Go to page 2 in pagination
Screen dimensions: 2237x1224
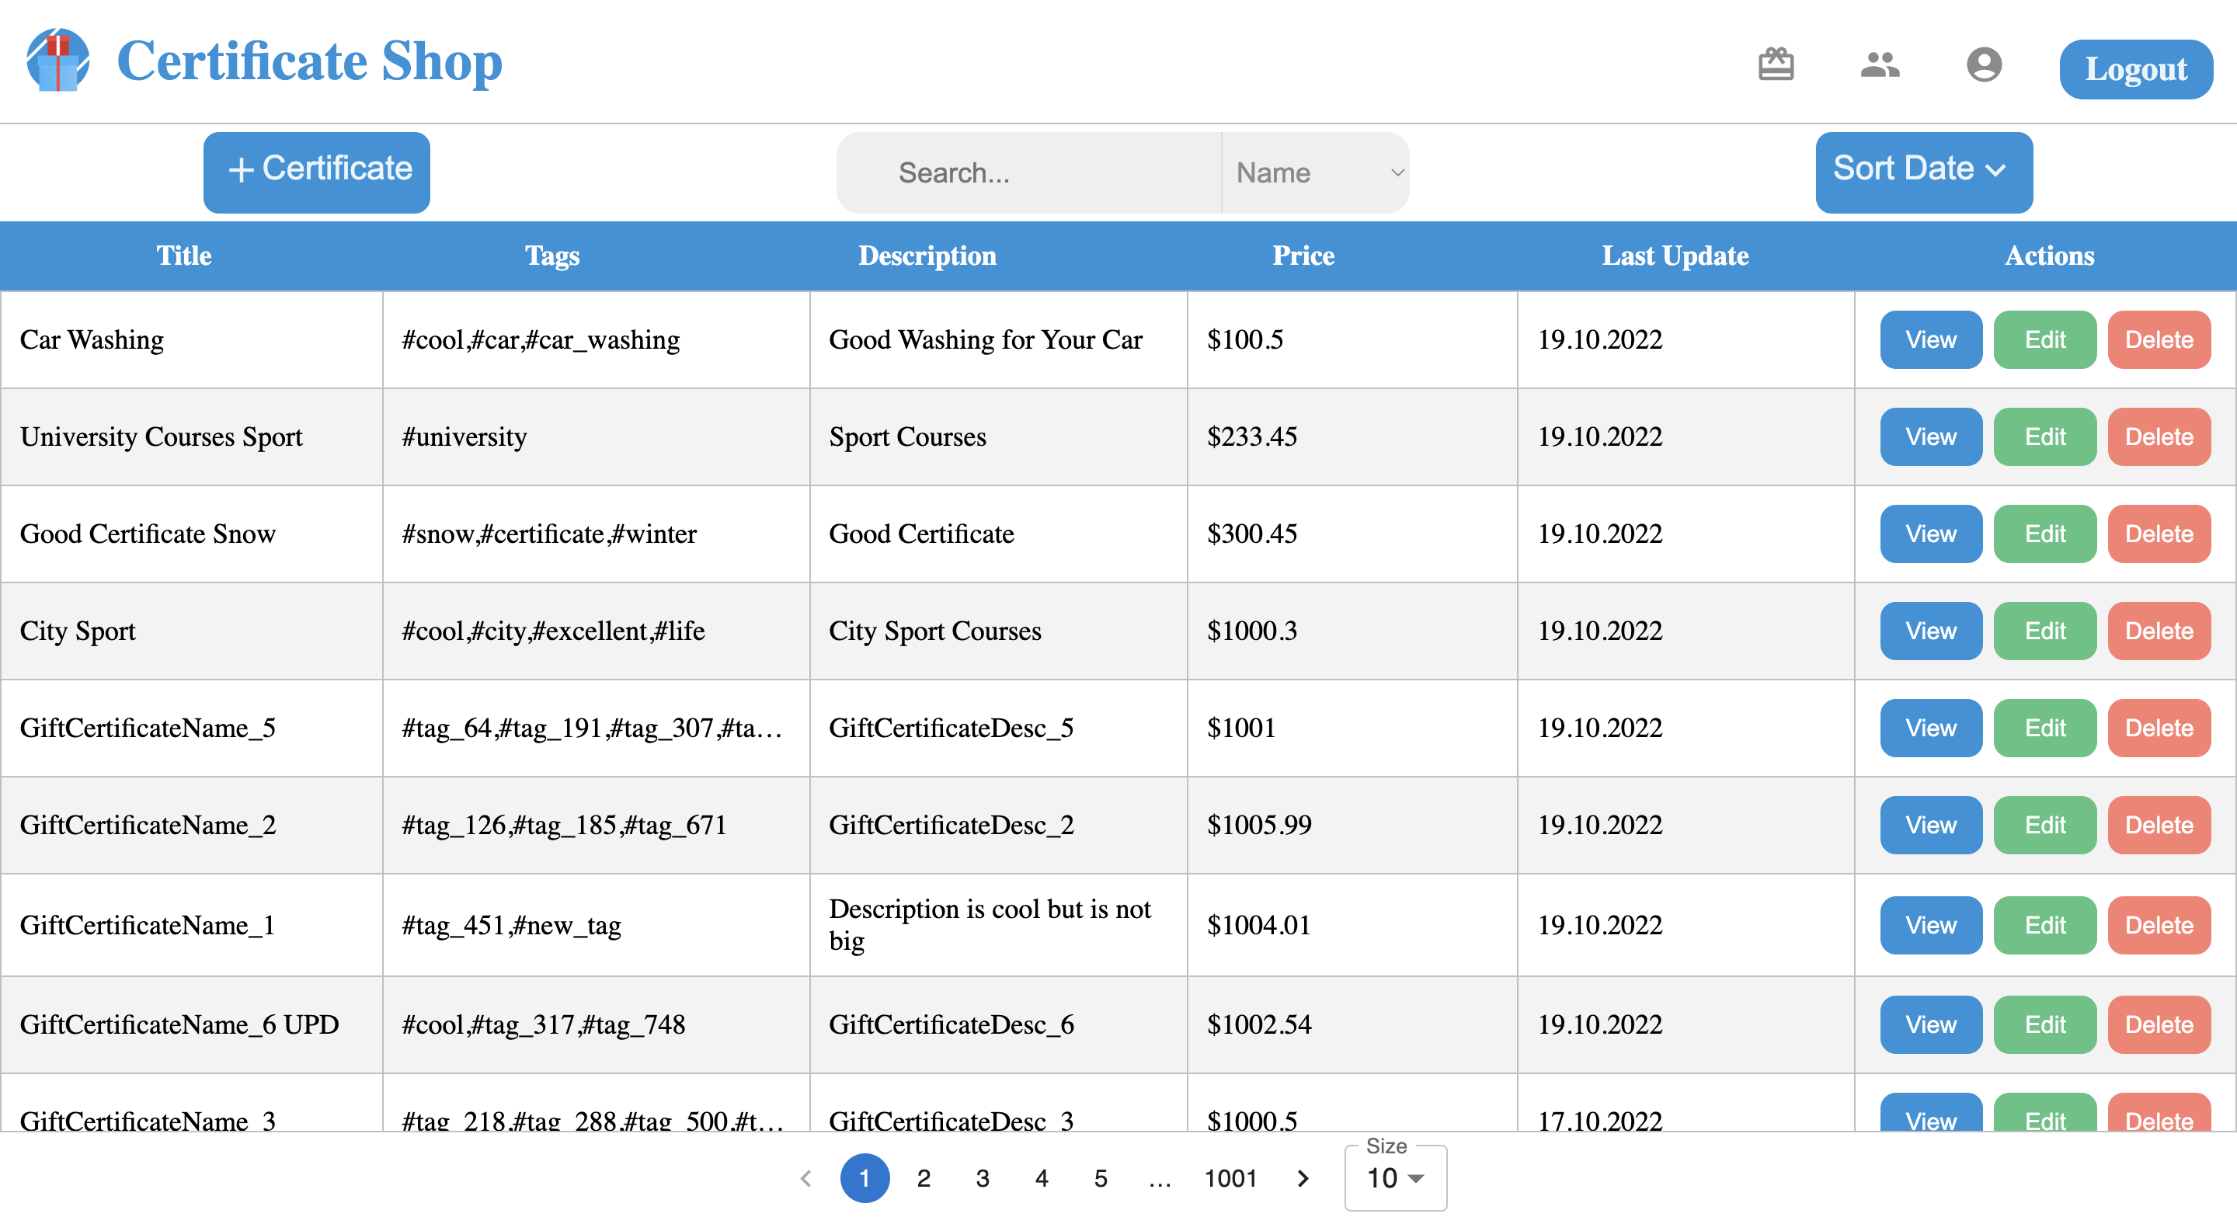(923, 1178)
